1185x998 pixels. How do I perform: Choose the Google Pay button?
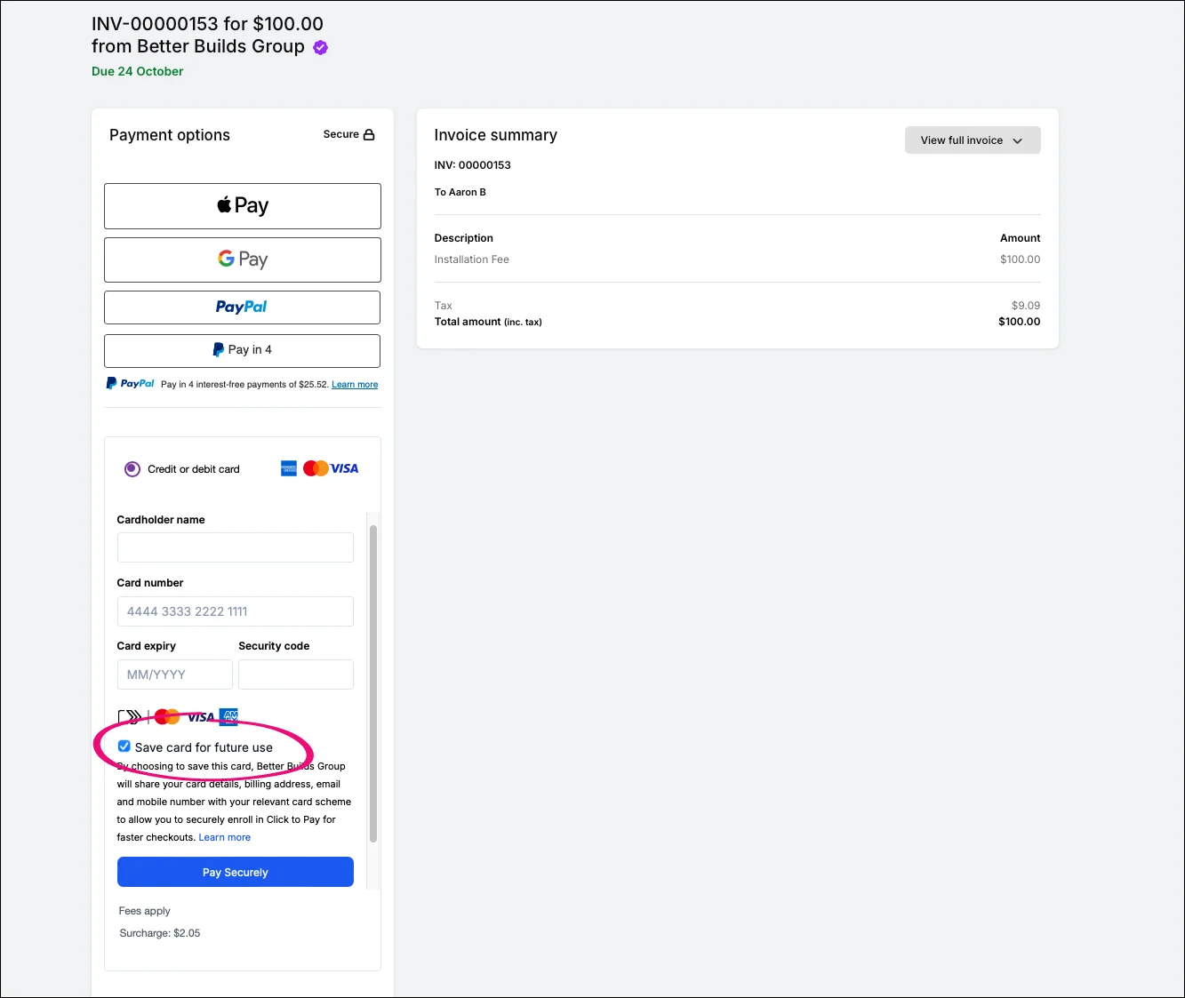242,259
